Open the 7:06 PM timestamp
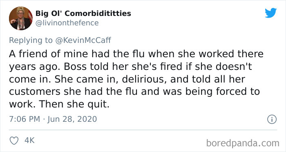286x152 pixels. click(x=25, y=119)
